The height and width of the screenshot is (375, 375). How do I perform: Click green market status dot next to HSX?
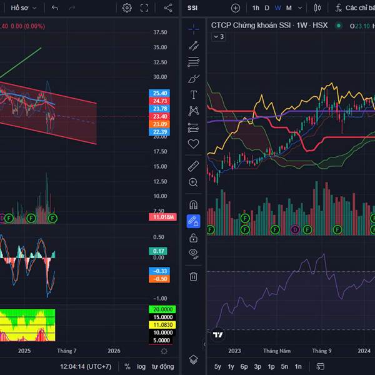[338, 26]
